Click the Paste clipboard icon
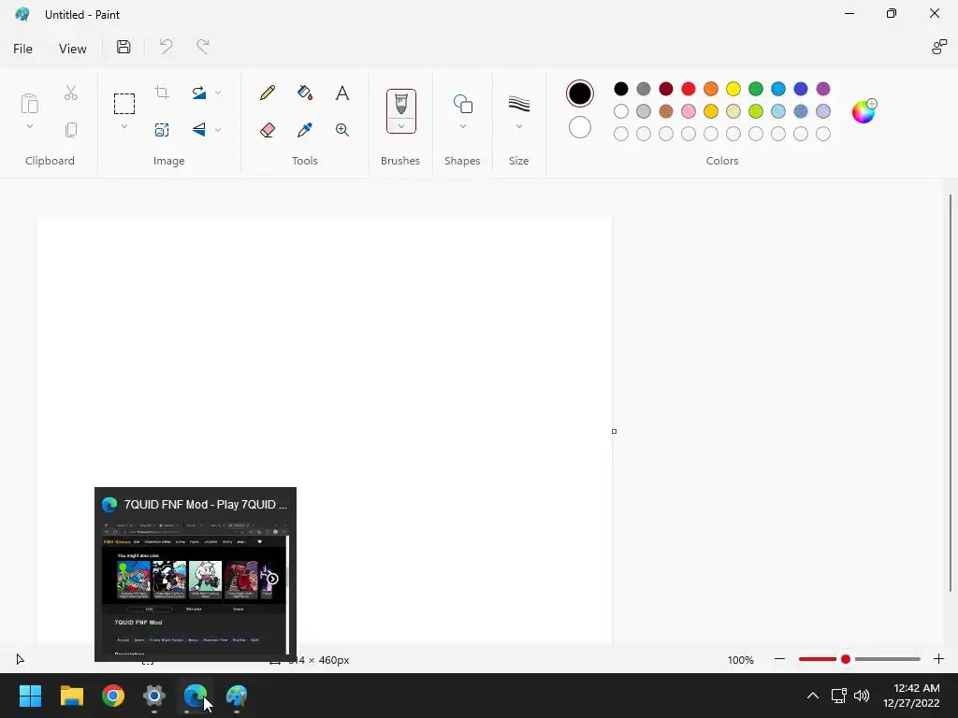 point(29,104)
